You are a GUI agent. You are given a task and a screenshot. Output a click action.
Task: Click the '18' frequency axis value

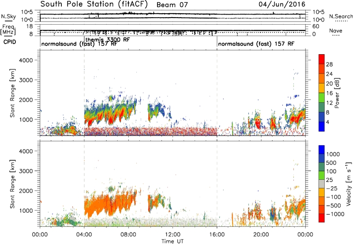pos(30,26)
